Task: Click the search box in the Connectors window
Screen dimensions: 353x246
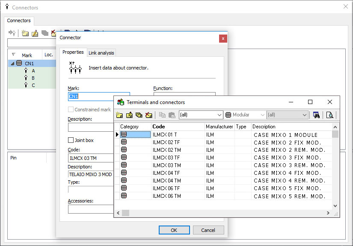Action: coord(32,43)
